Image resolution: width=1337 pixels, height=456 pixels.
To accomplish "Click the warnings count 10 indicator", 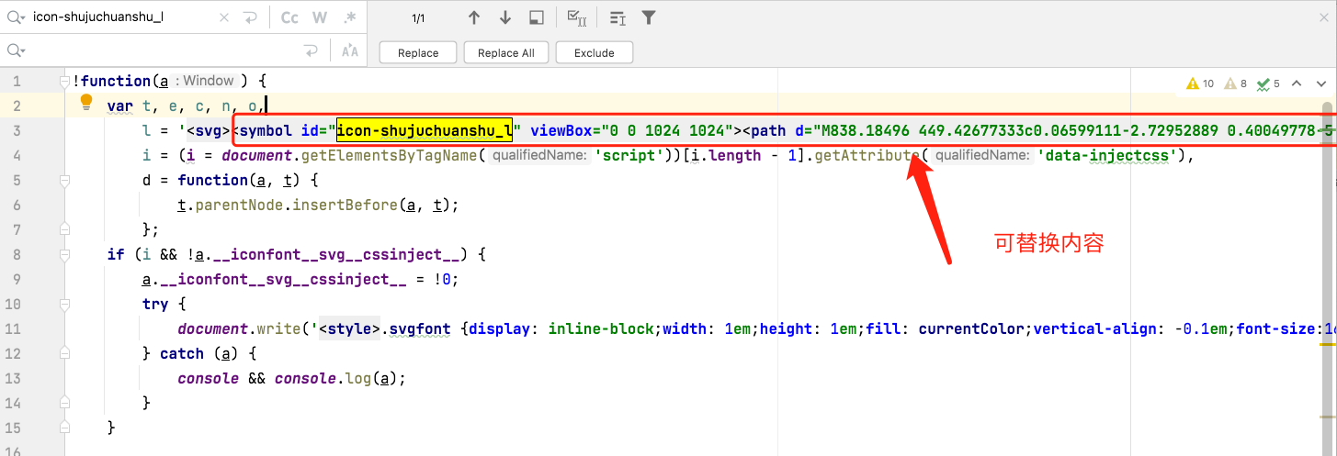I will click(1202, 83).
